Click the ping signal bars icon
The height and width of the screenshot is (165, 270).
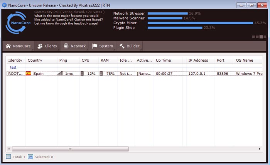(60, 74)
